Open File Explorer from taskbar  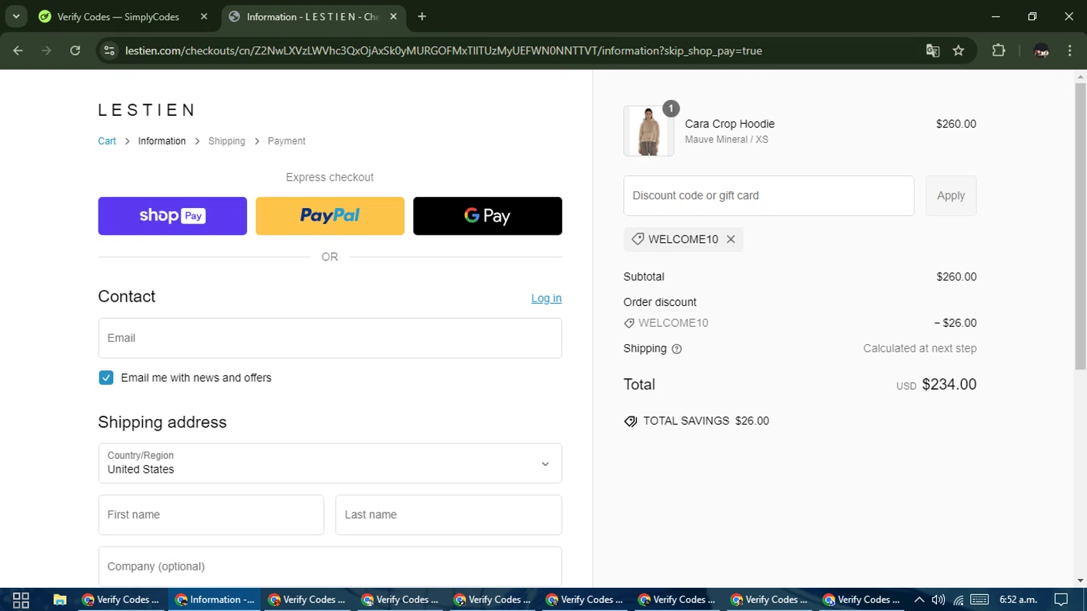pyautogui.click(x=59, y=600)
